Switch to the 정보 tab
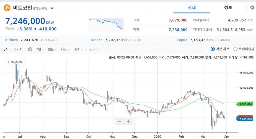Viewport: 256px width, 139px height. coord(228,7)
